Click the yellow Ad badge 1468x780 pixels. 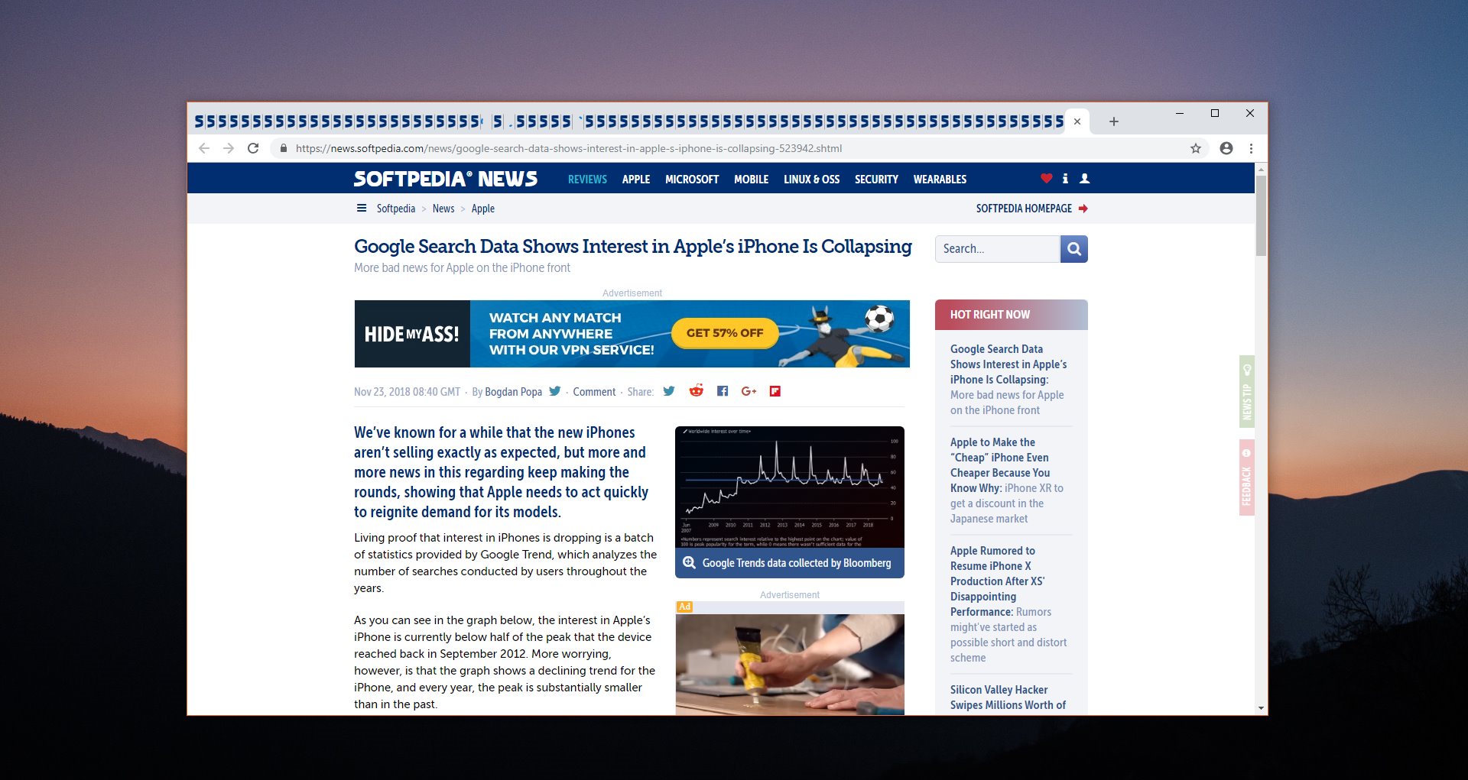click(684, 607)
